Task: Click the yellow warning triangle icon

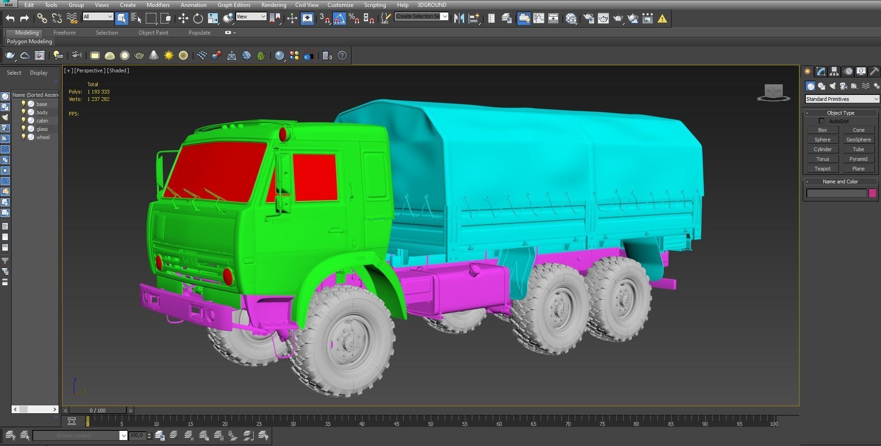Action: pos(662,19)
